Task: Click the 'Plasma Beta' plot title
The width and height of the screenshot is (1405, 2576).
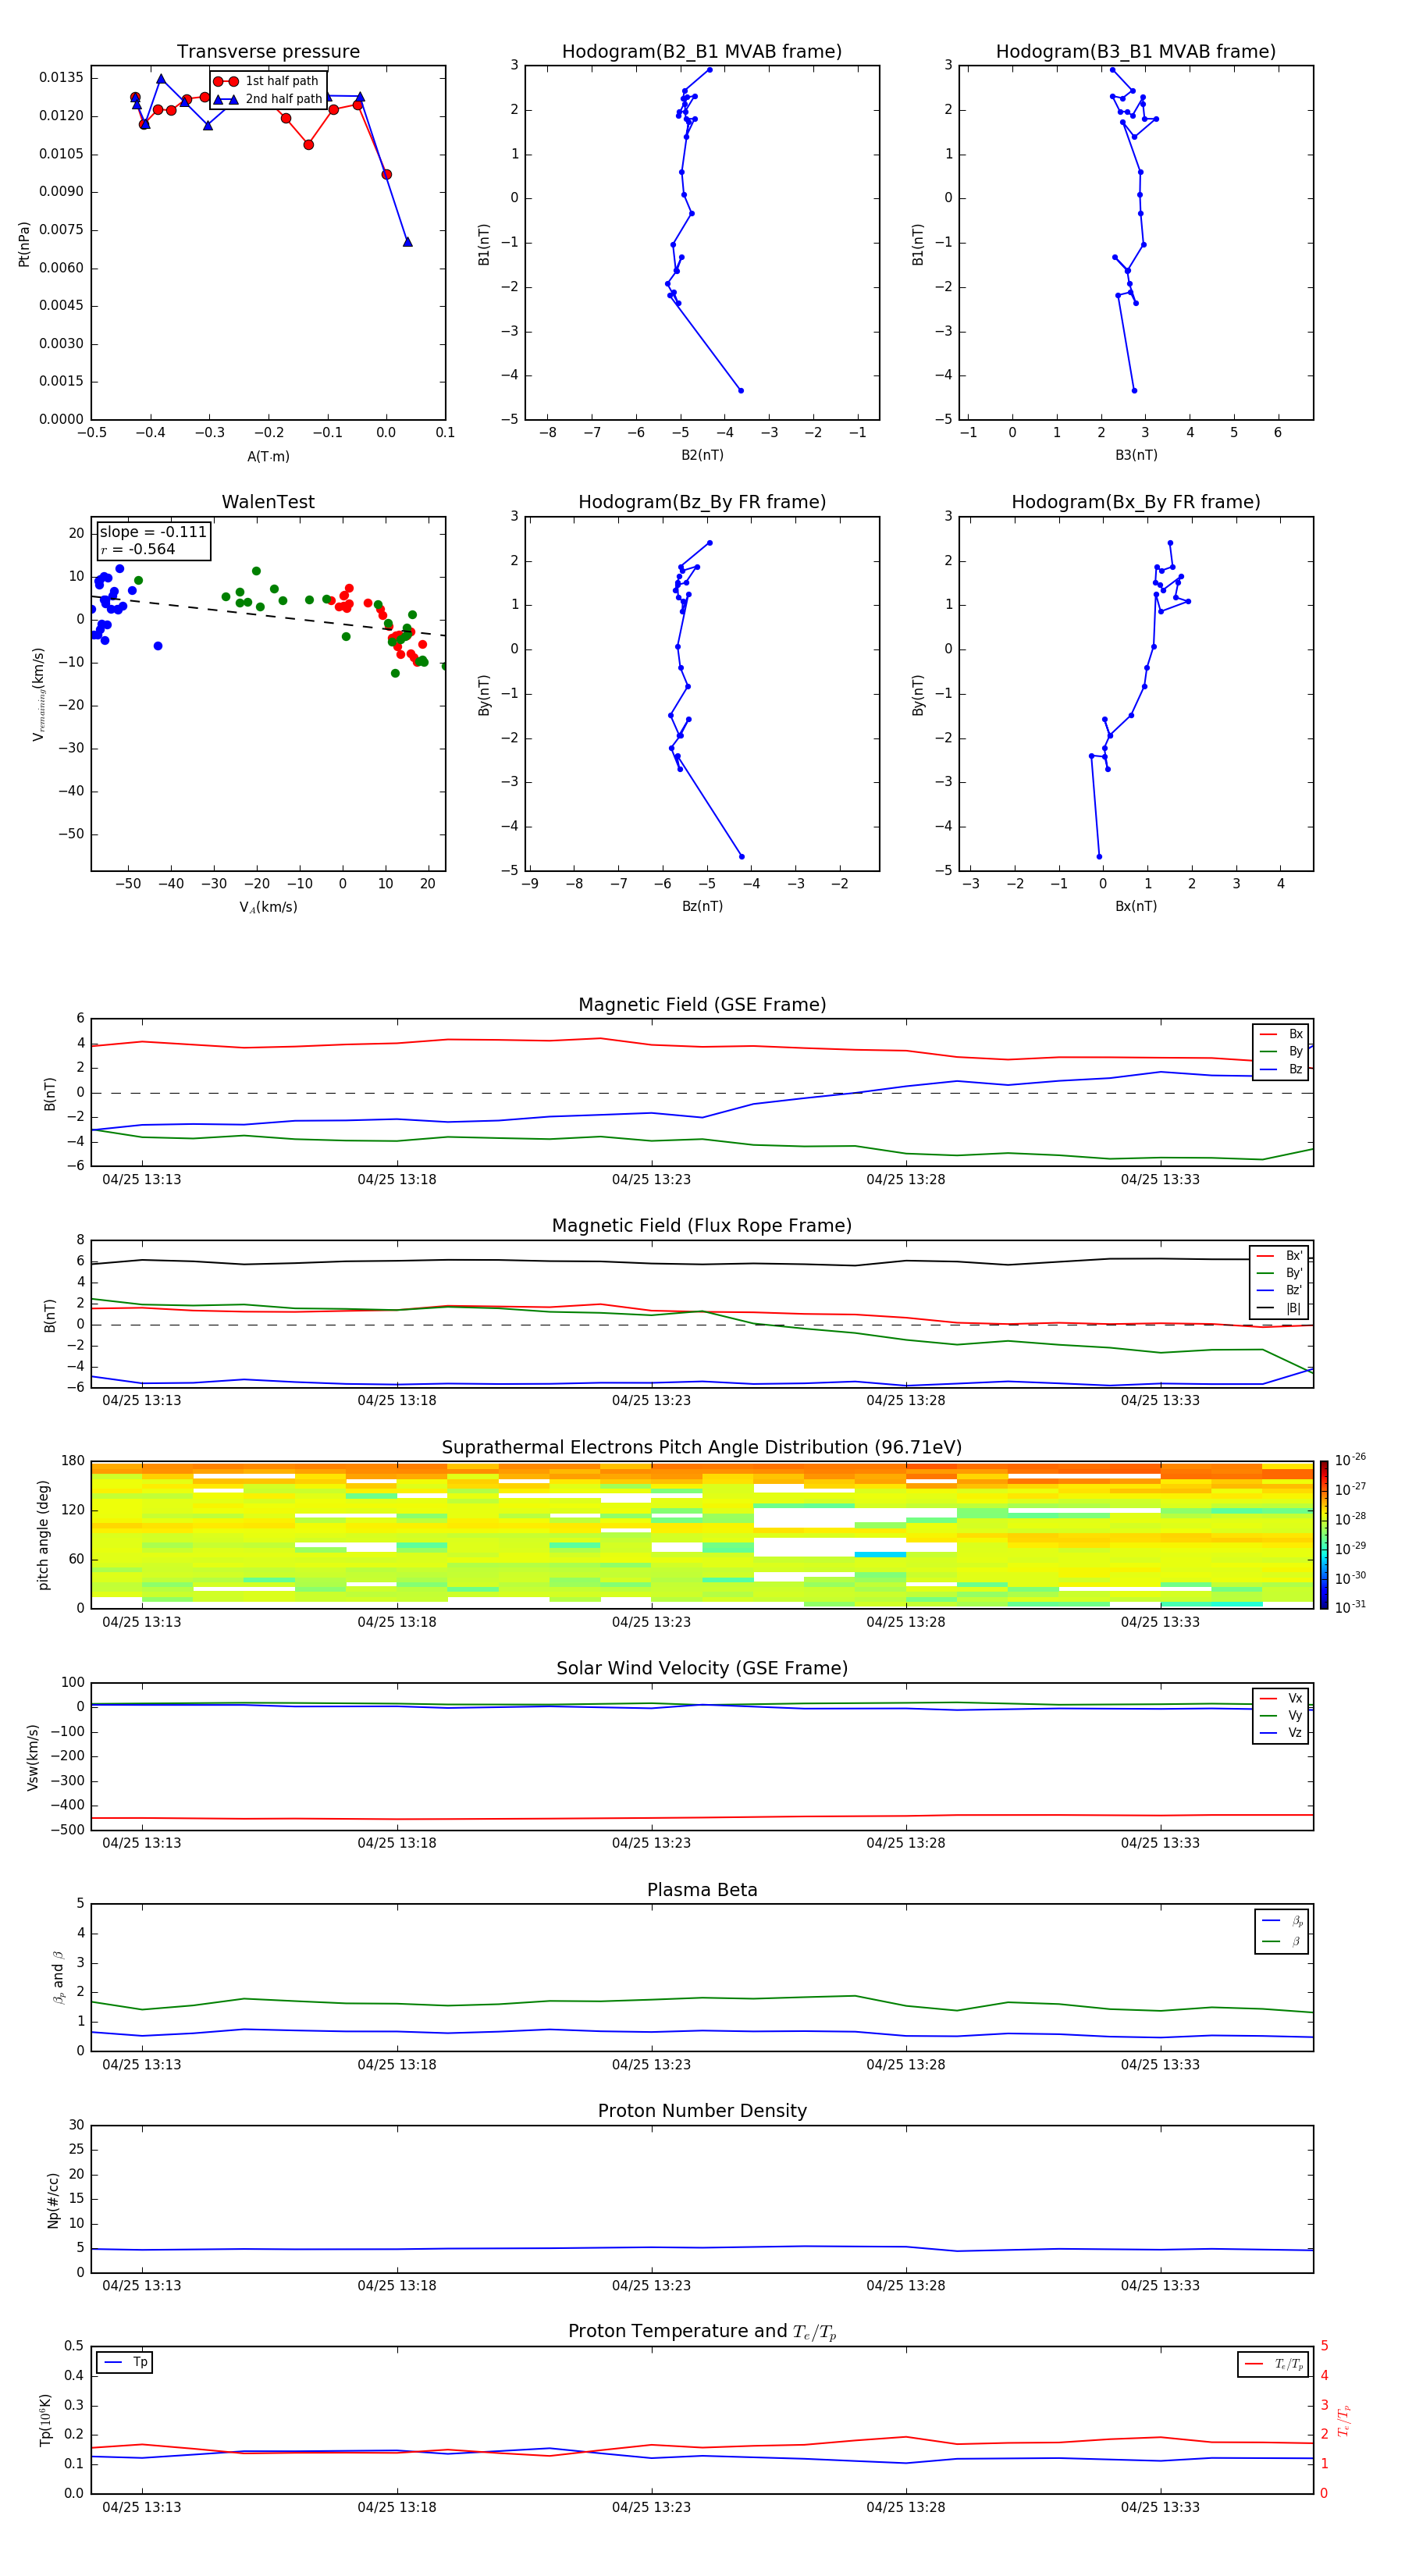Action: tap(702, 1891)
